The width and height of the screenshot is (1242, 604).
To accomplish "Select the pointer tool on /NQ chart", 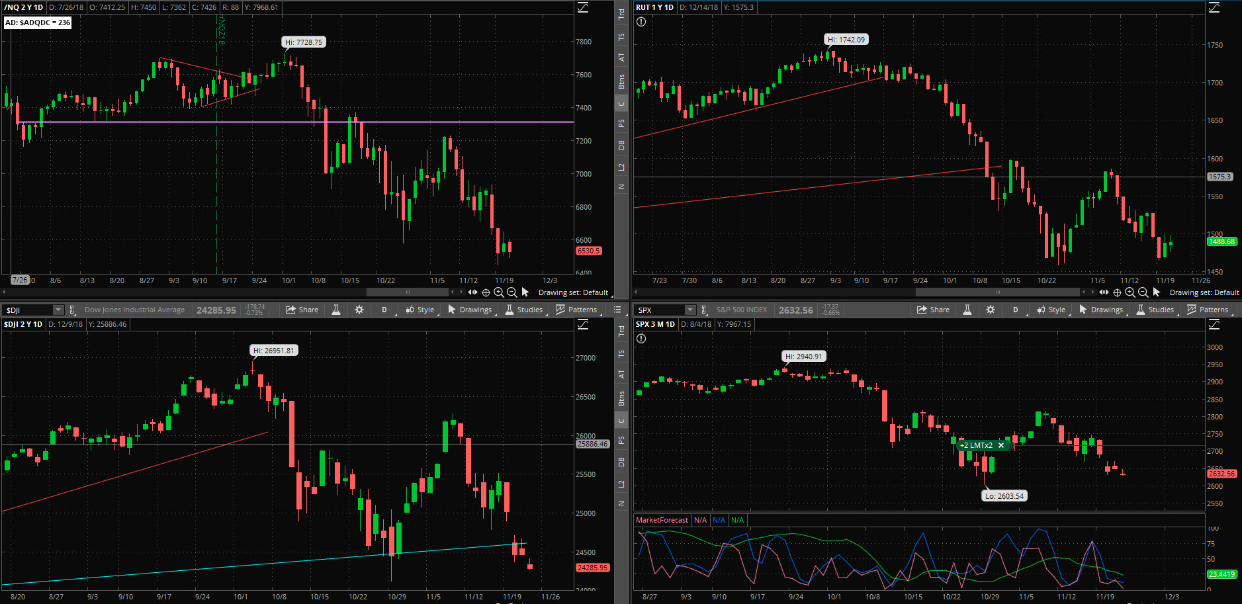I will (x=525, y=292).
